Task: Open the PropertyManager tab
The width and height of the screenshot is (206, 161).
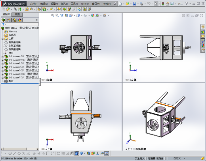Action: (9, 20)
